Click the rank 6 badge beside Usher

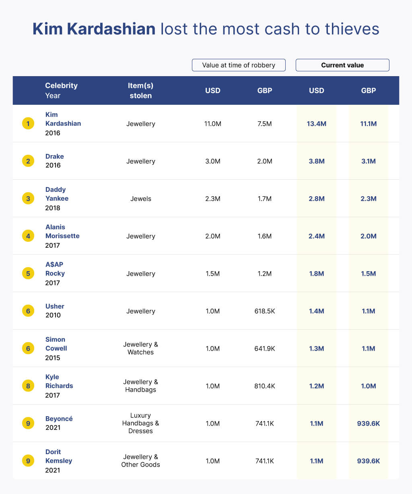click(x=28, y=311)
